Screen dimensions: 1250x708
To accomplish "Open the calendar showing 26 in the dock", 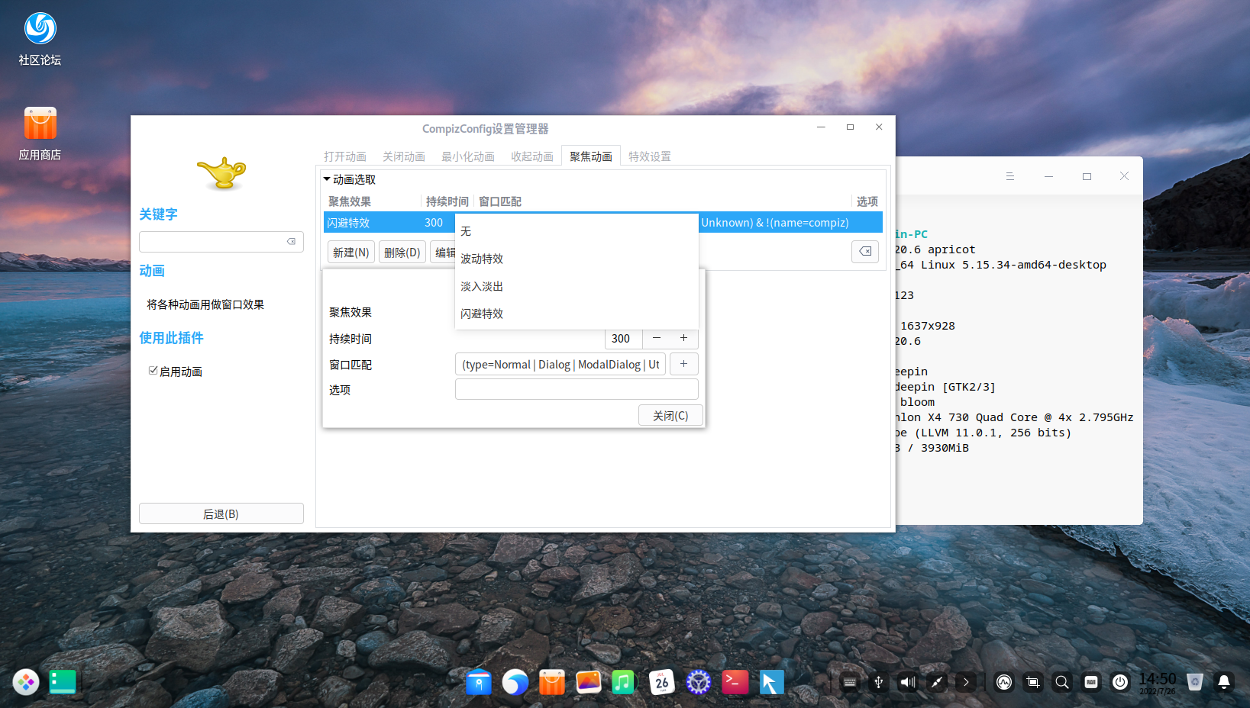I will (662, 682).
